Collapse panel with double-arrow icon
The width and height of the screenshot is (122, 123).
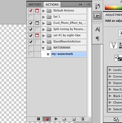(81, 5)
